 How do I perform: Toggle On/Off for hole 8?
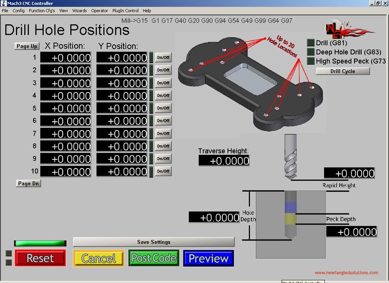pos(163,146)
